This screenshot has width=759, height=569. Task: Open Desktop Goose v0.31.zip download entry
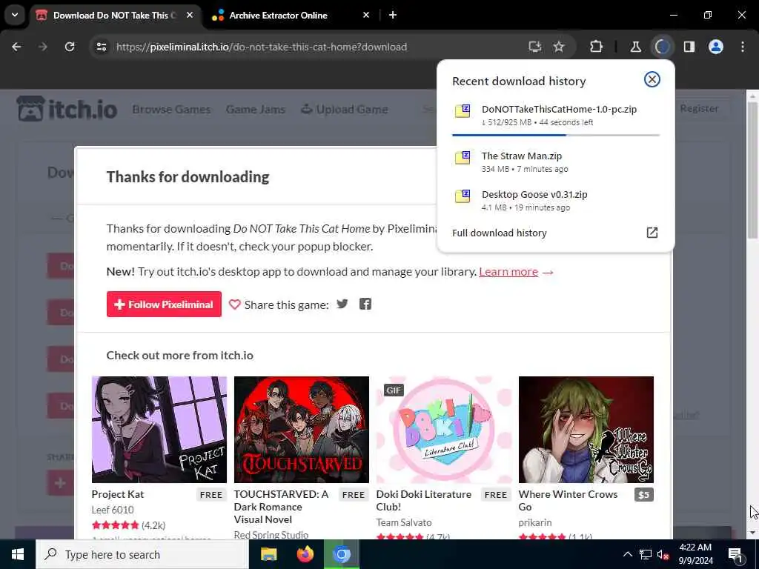pyautogui.click(x=555, y=200)
